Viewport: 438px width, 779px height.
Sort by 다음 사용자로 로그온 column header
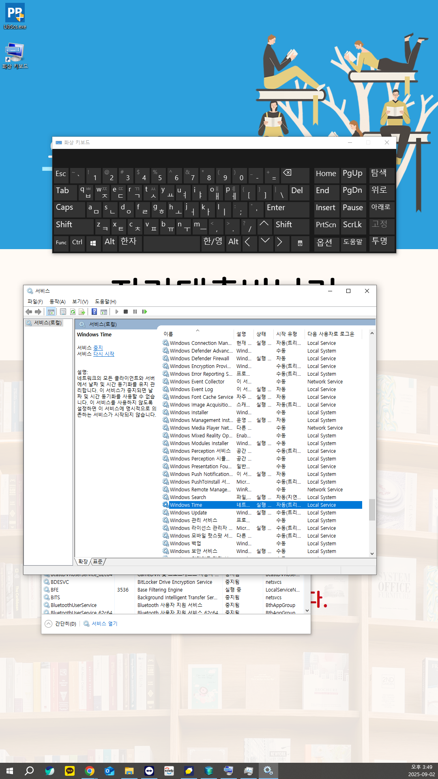pyautogui.click(x=333, y=334)
